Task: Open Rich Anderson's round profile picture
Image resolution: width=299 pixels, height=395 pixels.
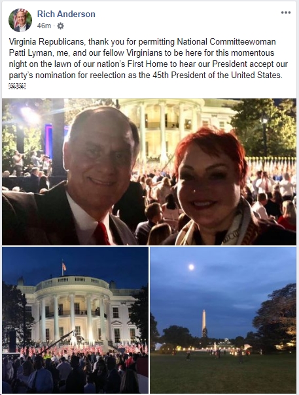Action: (x=20, y=20)
